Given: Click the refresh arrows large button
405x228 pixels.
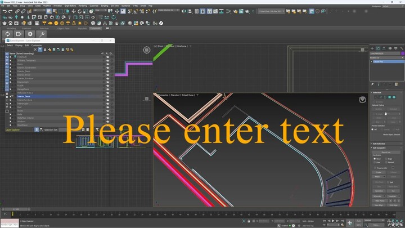Looking at the screenshot, I should [x=7, y=34].
